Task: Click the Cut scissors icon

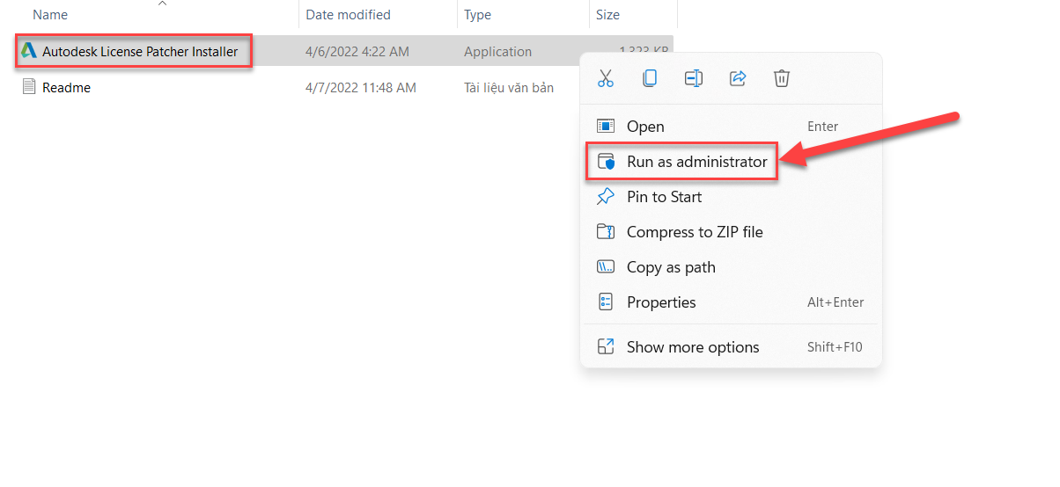Action: 605,78
